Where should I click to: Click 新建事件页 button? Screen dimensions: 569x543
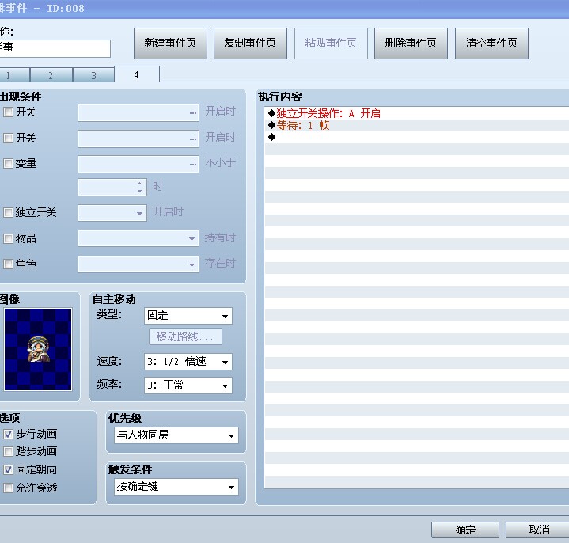point(170,44)
